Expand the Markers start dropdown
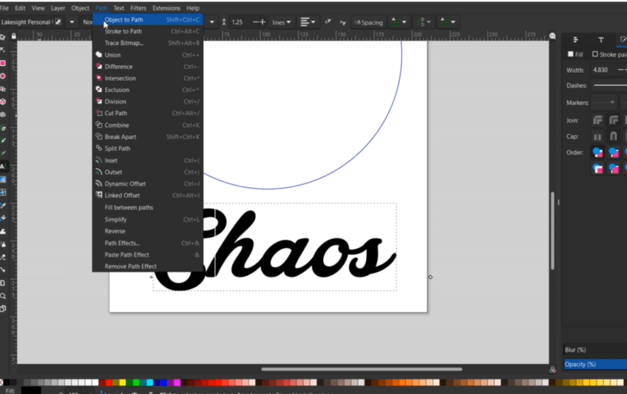 pyautogui.click(x=604, y=102)
